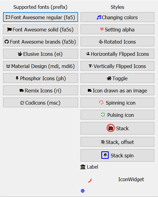This screenshot has width=158, height=197.
Task: Toggle the house icon button
Action: pyautogui.click(x=117, y=78)
